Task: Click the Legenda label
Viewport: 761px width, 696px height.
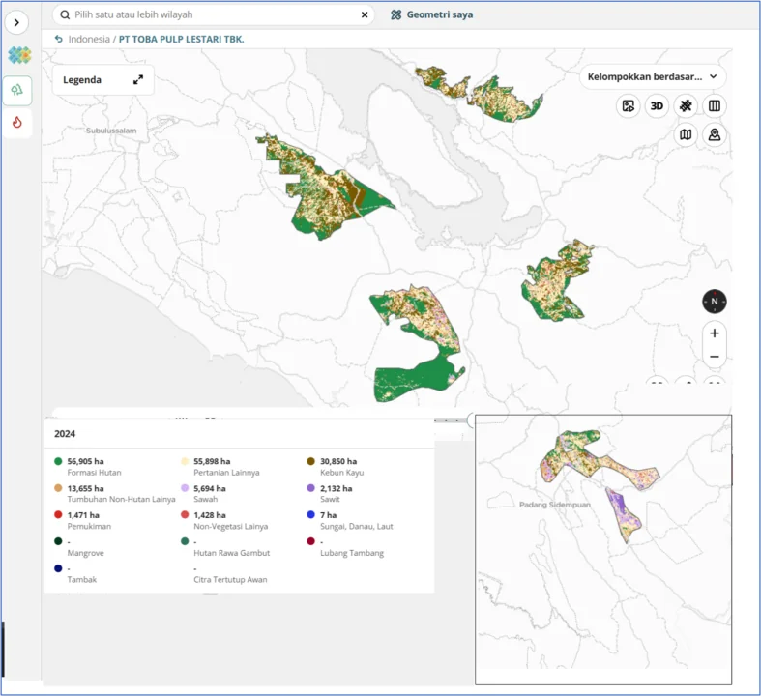Action: 82,79
